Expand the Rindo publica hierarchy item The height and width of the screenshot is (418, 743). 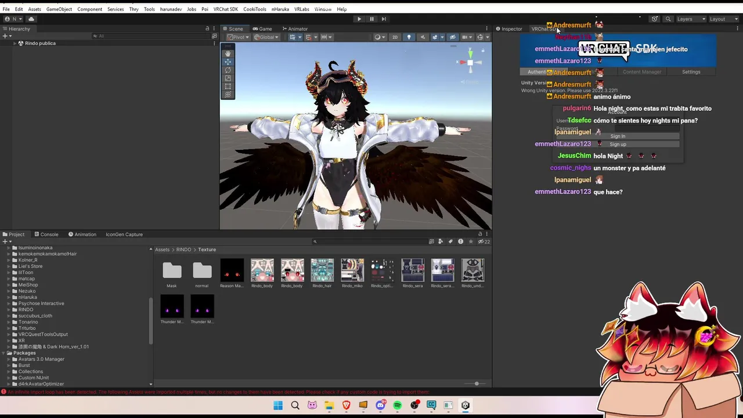(15, 43)
